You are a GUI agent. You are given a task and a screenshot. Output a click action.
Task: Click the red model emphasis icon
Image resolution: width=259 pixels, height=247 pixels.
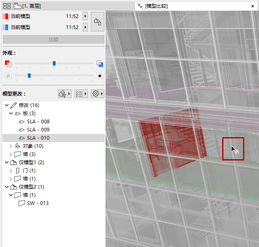pyautogui.click(x=8, y=64)
